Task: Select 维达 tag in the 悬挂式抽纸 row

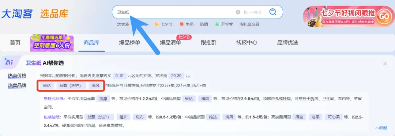Action: coord(189,99)
